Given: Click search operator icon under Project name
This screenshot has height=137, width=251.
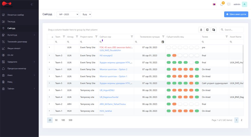Looking at the screenshot, I should point(81,42).
